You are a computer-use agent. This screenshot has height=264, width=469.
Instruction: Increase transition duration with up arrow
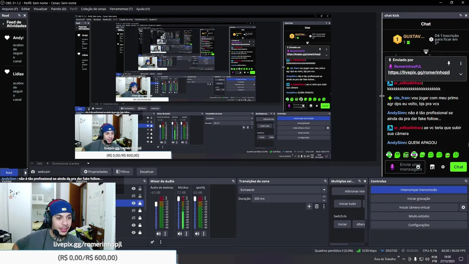point(324,197)
